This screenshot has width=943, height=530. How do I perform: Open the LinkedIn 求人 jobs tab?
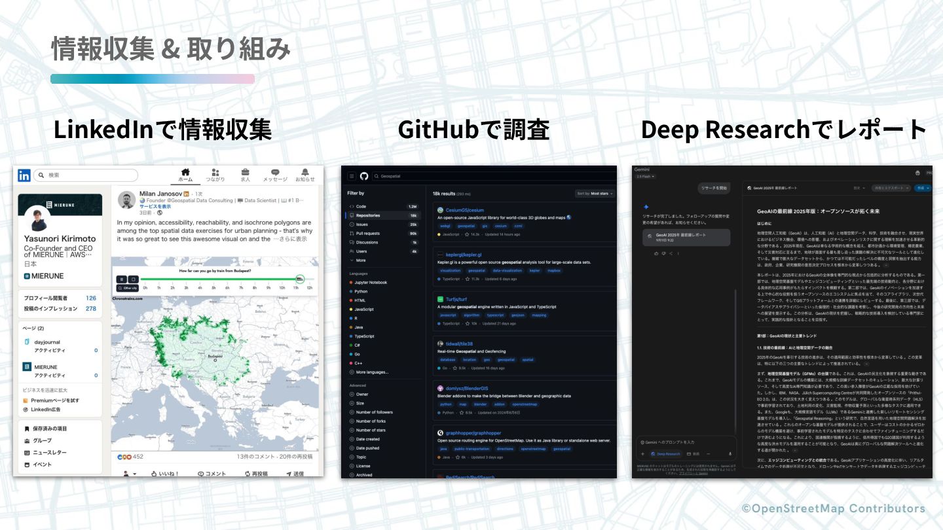click(245, 175)
